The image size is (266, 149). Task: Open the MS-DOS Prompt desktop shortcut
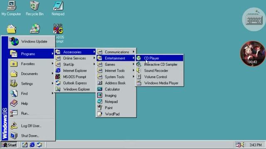click(x=58, y=29)
